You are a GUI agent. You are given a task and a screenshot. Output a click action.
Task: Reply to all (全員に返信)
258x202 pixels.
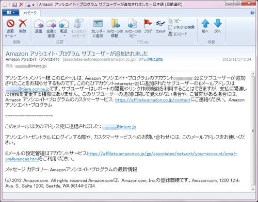pyautogui.click(x=51, y=28)
